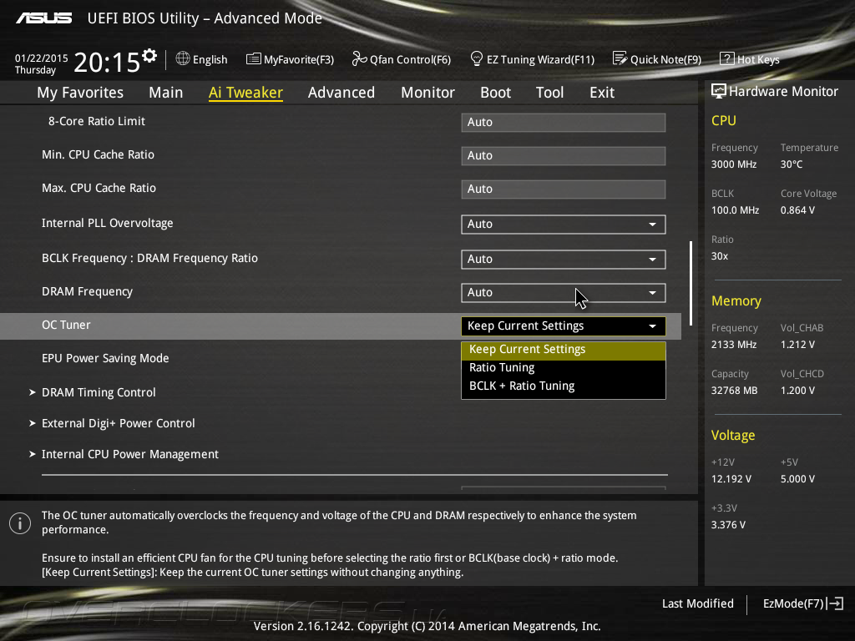
Task: Click CPU frequency value 3000 MHz
Action: tap(733, 164)
